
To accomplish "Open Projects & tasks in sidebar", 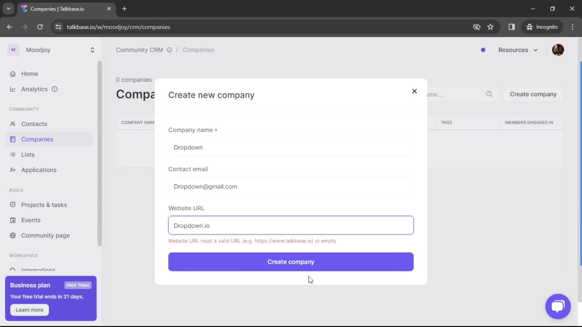I will [x=44, y=205].
